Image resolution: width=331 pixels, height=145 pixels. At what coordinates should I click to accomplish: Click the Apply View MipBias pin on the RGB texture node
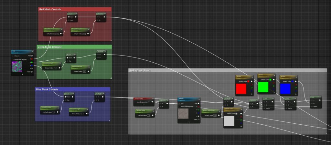pyautogui.click(x=13, y=60)
